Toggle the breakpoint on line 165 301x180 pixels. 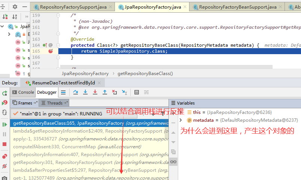pos(51,51)
